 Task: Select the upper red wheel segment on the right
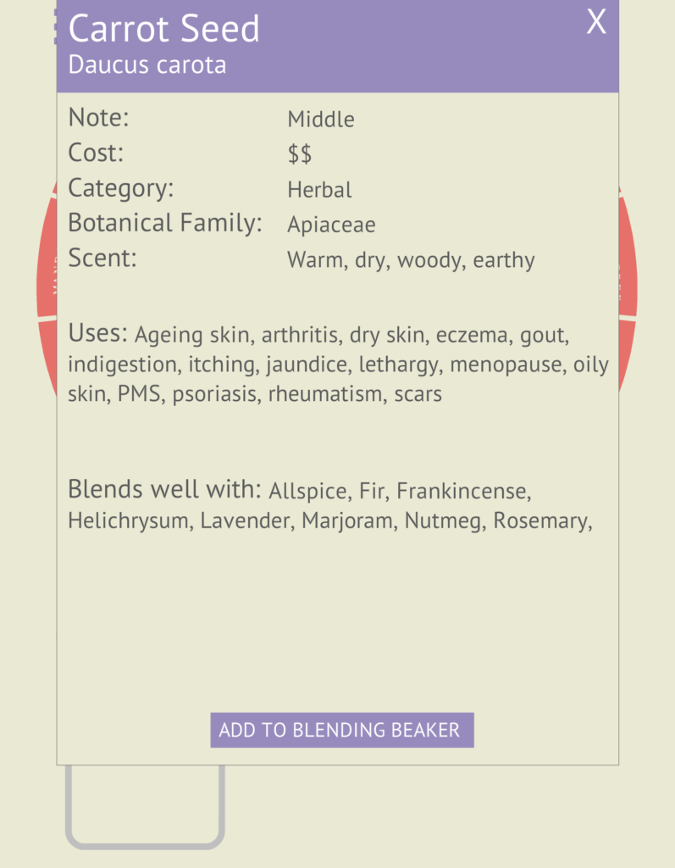click(x=628, y=254)
